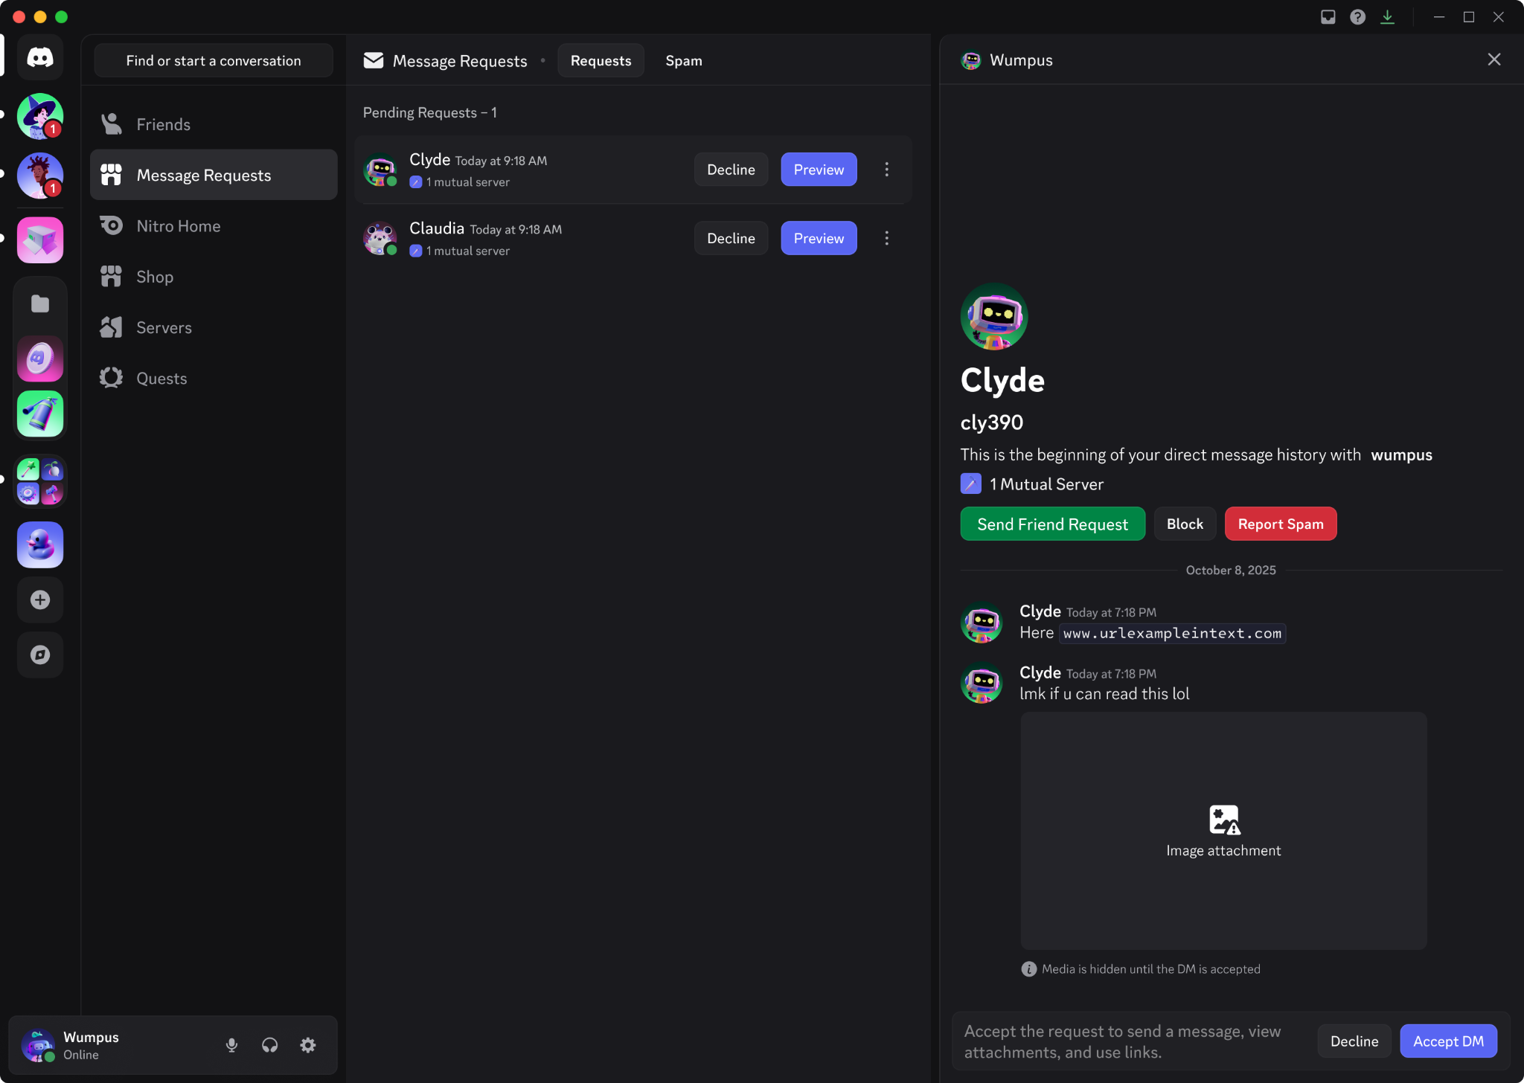Click Wumpus user avatar in bottom panel
This screenshot has height=1083, width=1524.
coord(37,1045)
